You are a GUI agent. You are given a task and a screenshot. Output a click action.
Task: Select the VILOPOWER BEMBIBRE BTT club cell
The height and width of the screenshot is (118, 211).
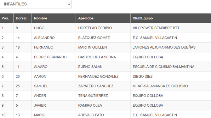(171, 28)
